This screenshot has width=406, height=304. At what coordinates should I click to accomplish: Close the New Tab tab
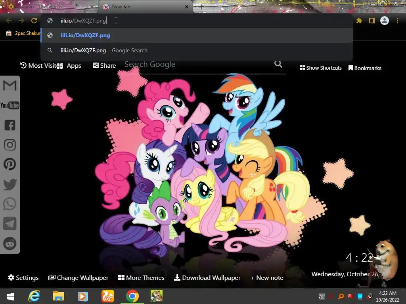pyautogui.click(x=187, y=7)
